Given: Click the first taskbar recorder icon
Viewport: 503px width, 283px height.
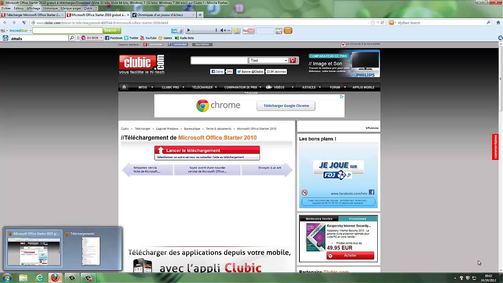Looking at the screenshot, I should 72,278.
